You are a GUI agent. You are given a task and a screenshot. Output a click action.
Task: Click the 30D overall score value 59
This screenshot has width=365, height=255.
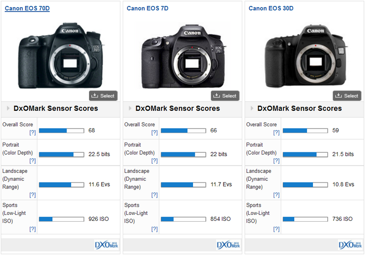pos(336,130)
